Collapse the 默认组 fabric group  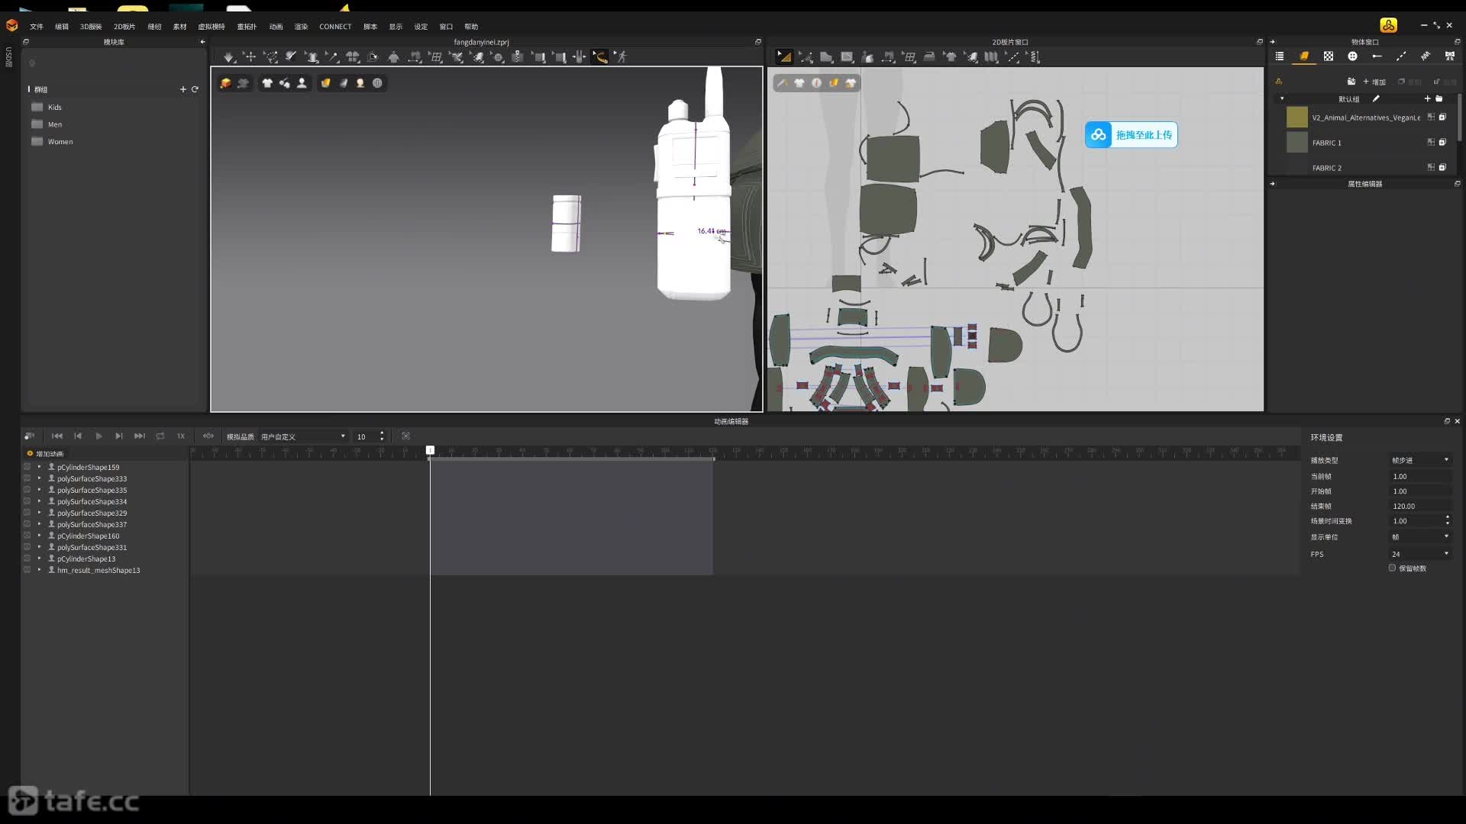click(x=1282, y=98)
